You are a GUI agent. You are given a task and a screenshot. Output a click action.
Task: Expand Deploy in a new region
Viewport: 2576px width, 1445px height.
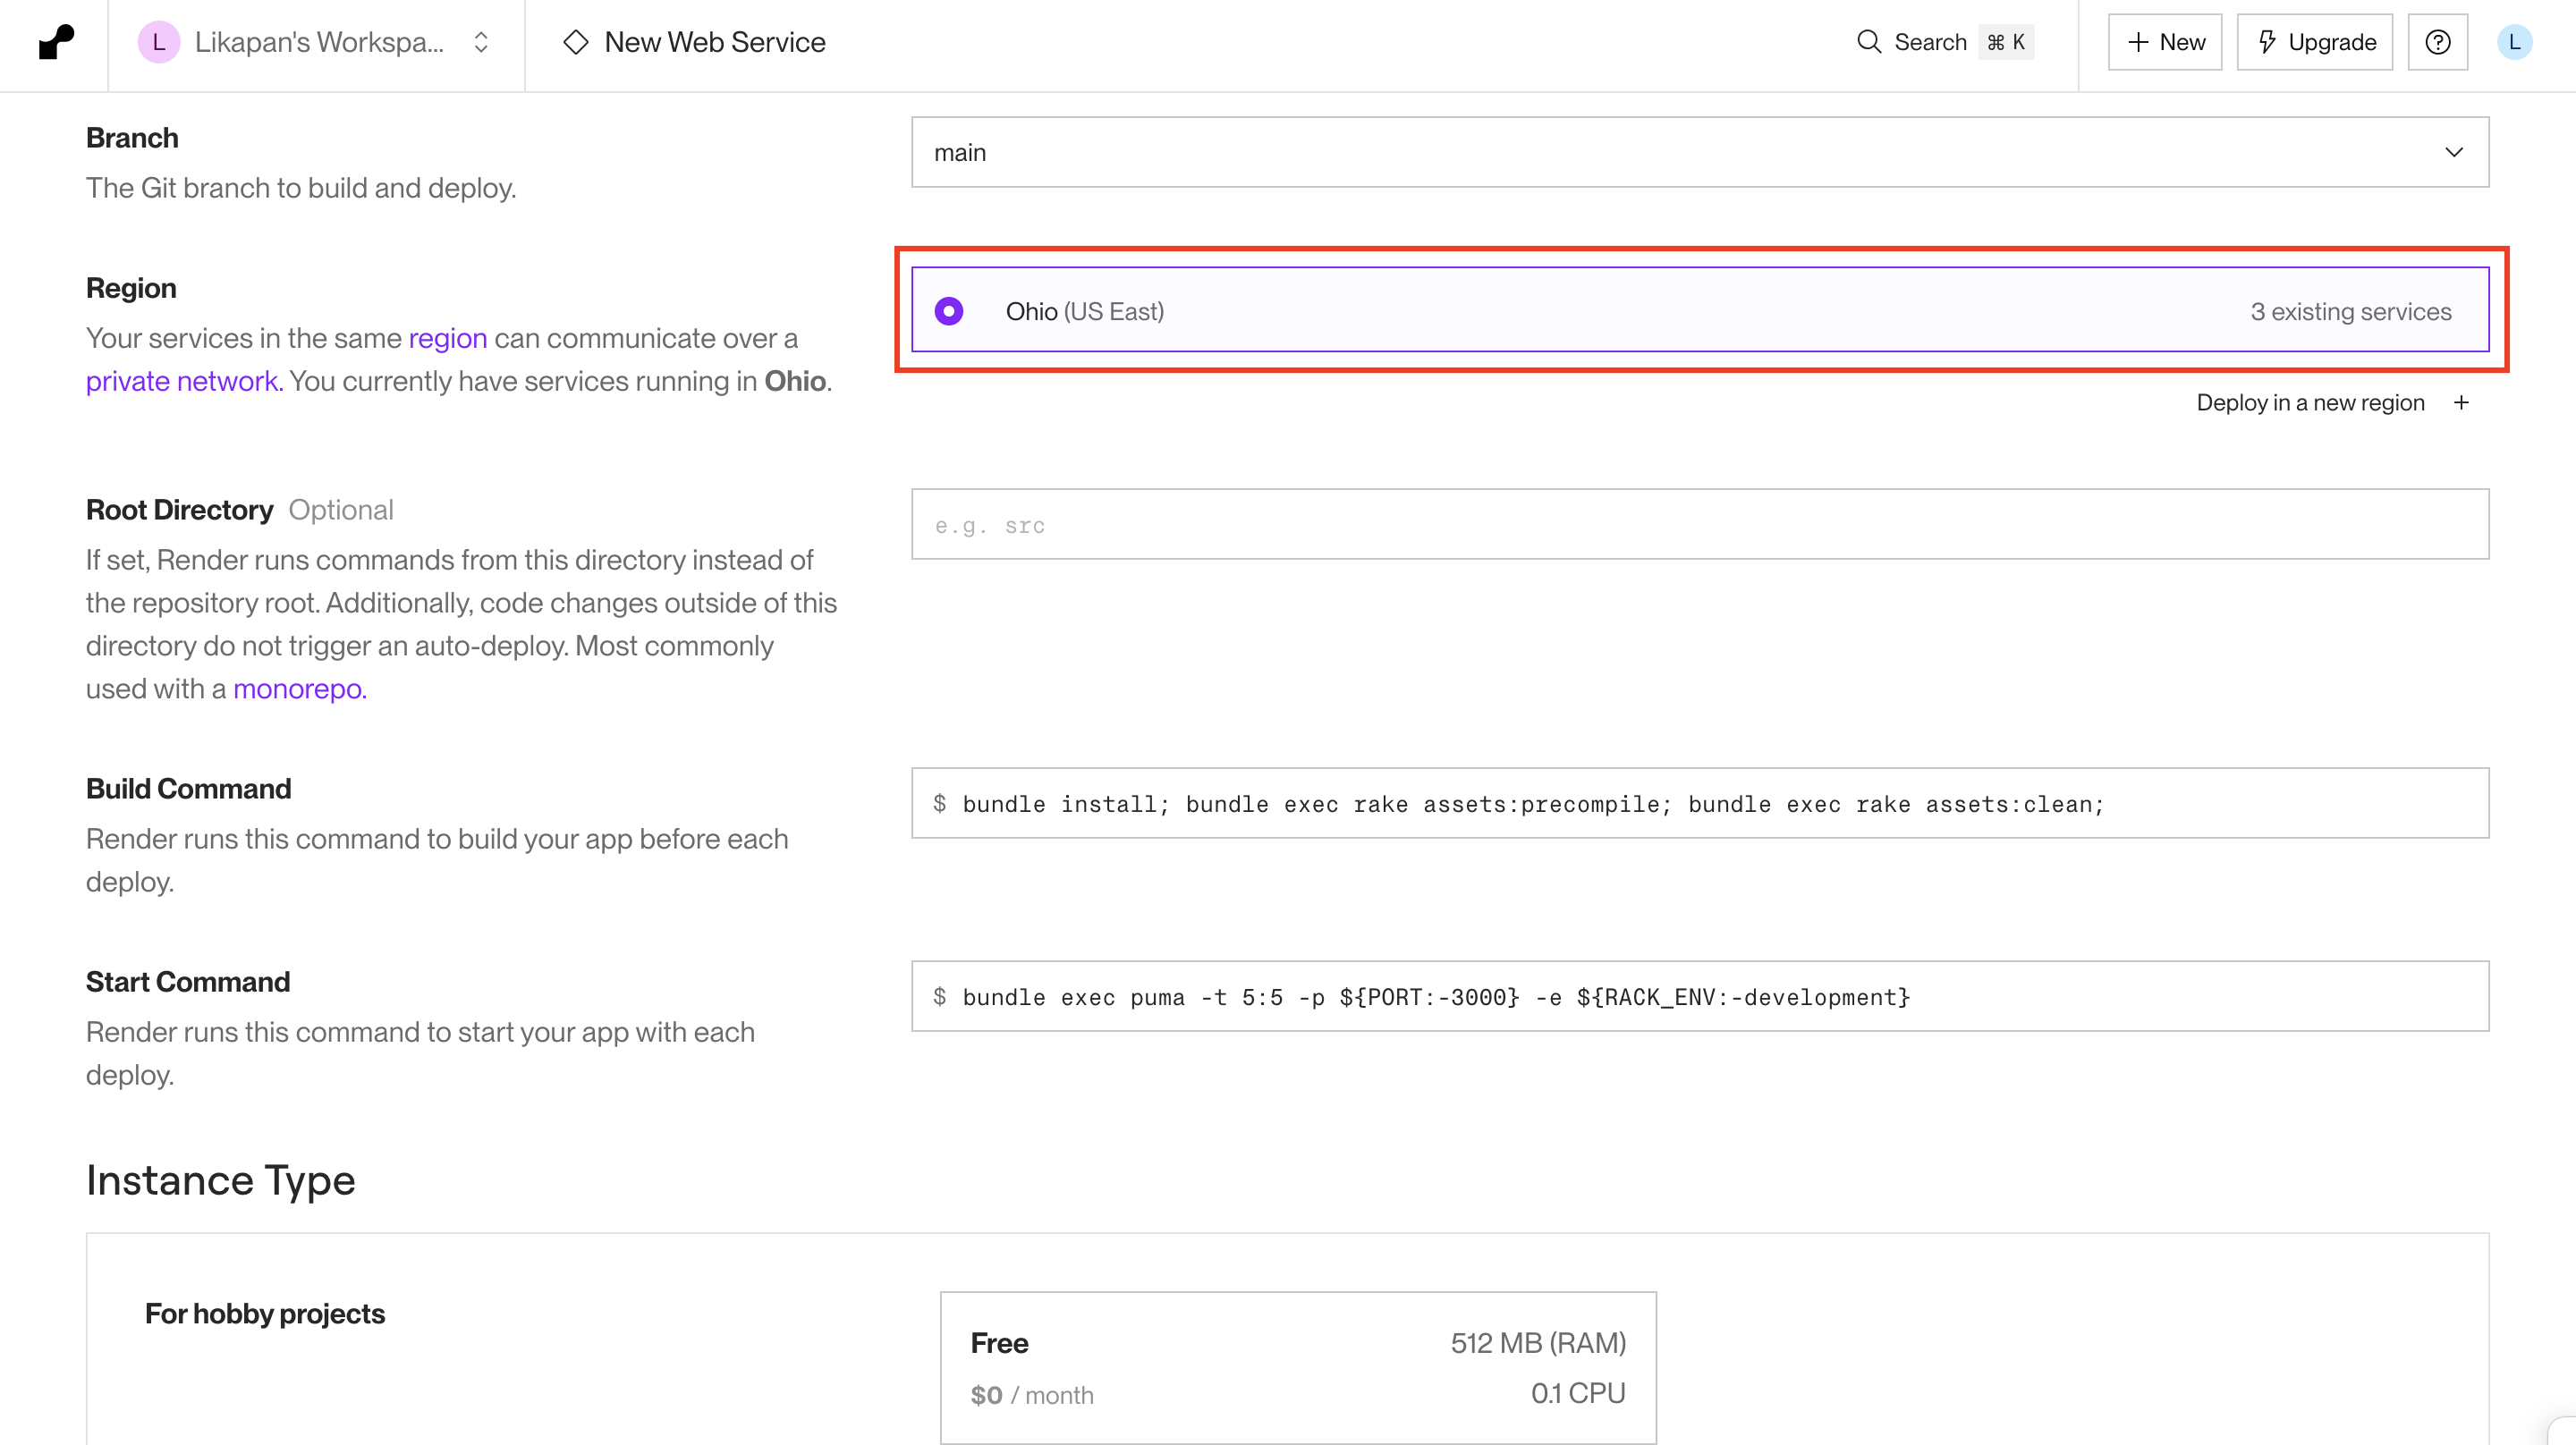(x=2310, y=402)
